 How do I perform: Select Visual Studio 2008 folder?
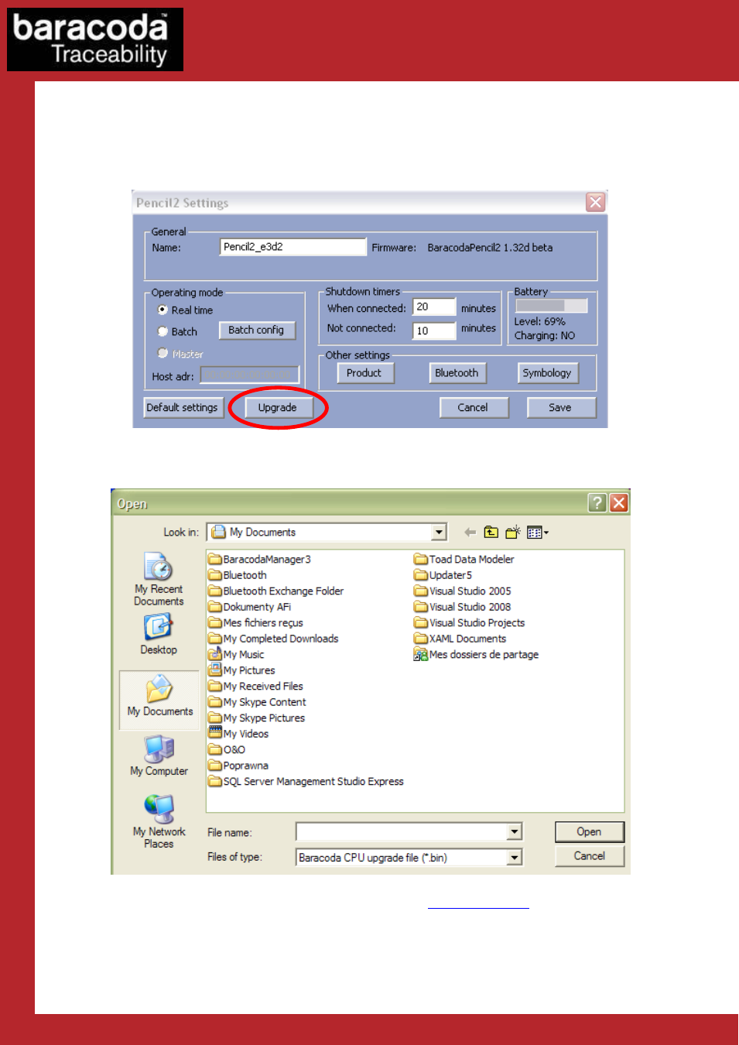[463, 607]
